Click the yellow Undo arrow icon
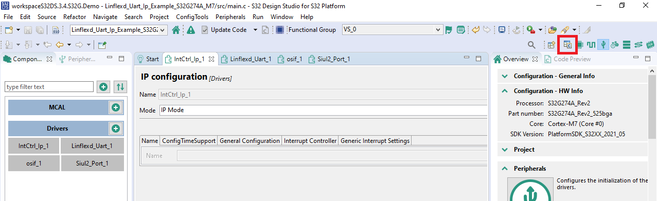Screen dimensions: 657x201 point(476,30)
